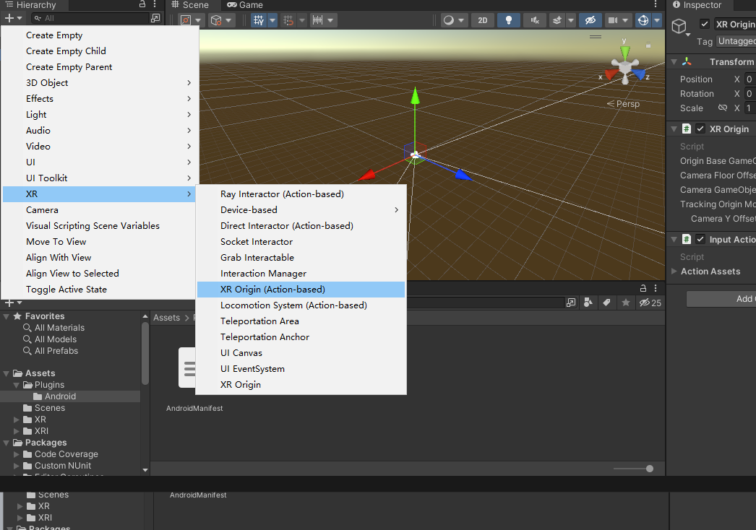Toggle the scene grid visibility icon

259,20
